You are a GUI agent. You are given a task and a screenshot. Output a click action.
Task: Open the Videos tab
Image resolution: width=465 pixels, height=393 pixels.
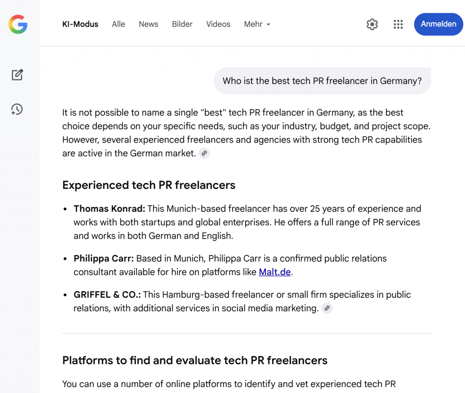(218, 25)
